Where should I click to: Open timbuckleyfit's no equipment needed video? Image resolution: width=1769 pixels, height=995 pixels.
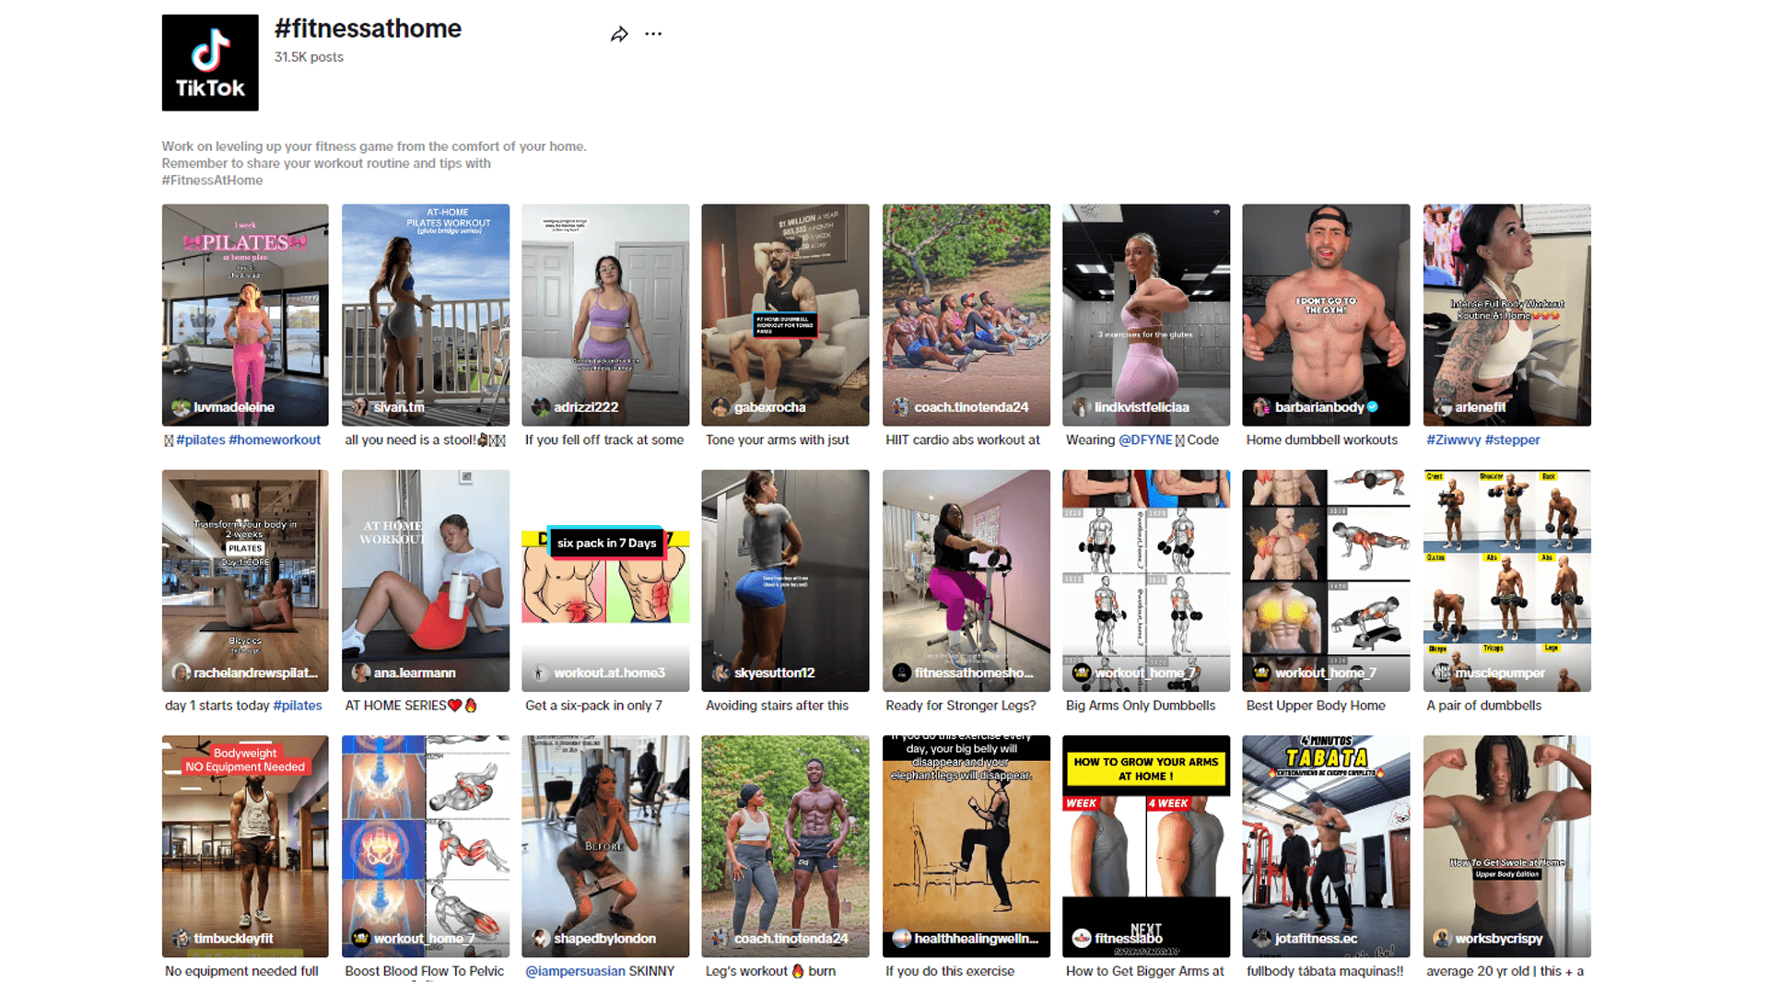tap(245, 846)
